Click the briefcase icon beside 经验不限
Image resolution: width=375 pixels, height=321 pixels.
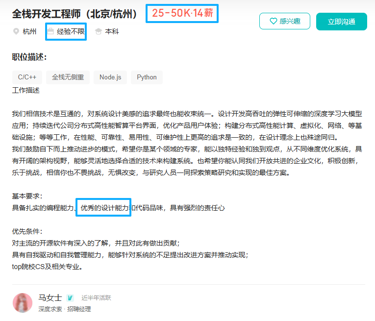pyautogui.click(x=50, y=32)
